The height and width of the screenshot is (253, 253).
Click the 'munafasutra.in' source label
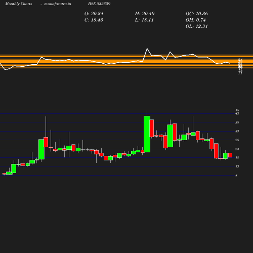tap(58, 4)
